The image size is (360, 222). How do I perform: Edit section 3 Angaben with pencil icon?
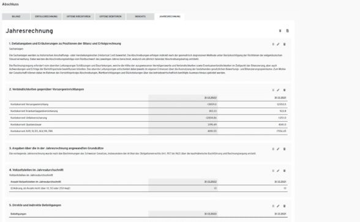278,149
